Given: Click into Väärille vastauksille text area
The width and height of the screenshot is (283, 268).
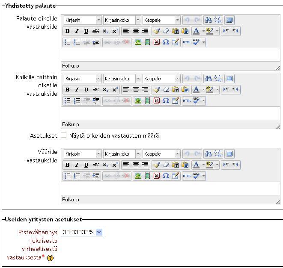Looking at the screenshot, I should pos(170,188).
